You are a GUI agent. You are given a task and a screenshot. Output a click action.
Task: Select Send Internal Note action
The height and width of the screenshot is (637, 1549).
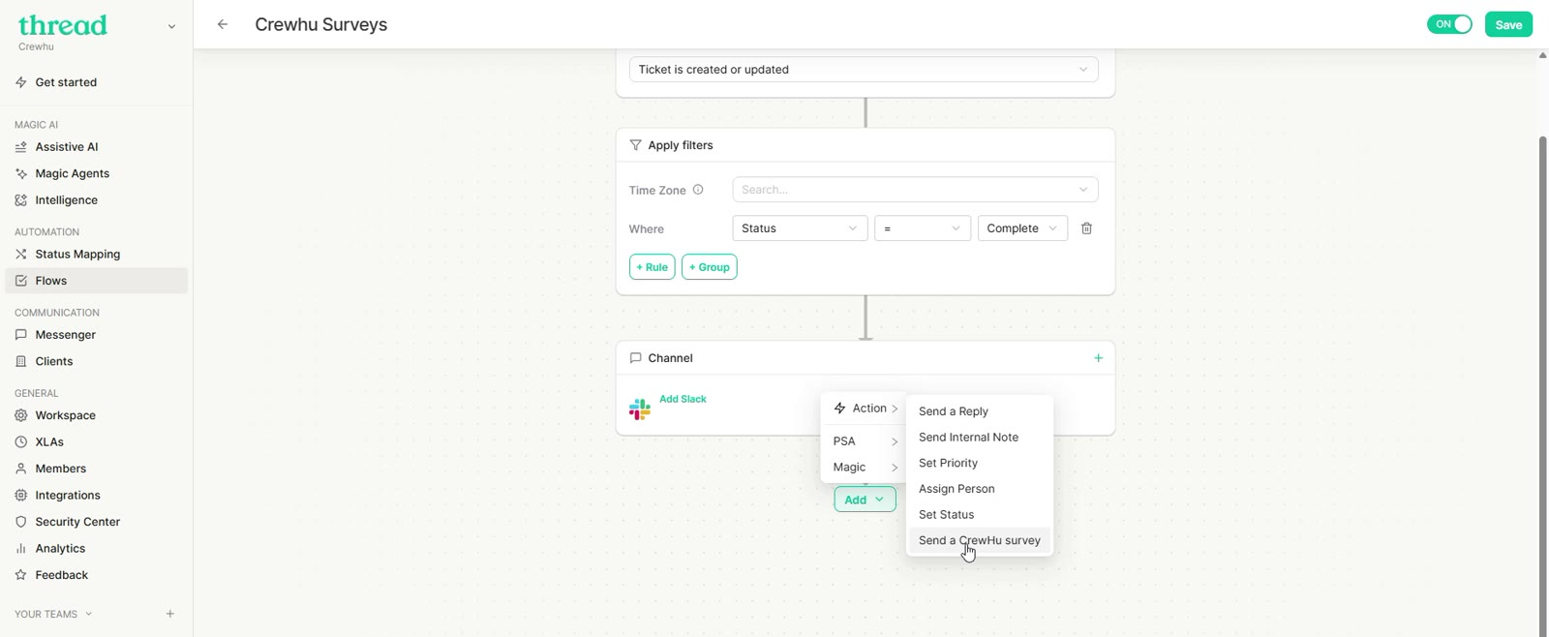coord(979,438)
